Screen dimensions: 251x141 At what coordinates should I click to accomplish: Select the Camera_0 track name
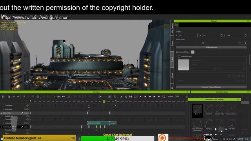pos(7,127)
